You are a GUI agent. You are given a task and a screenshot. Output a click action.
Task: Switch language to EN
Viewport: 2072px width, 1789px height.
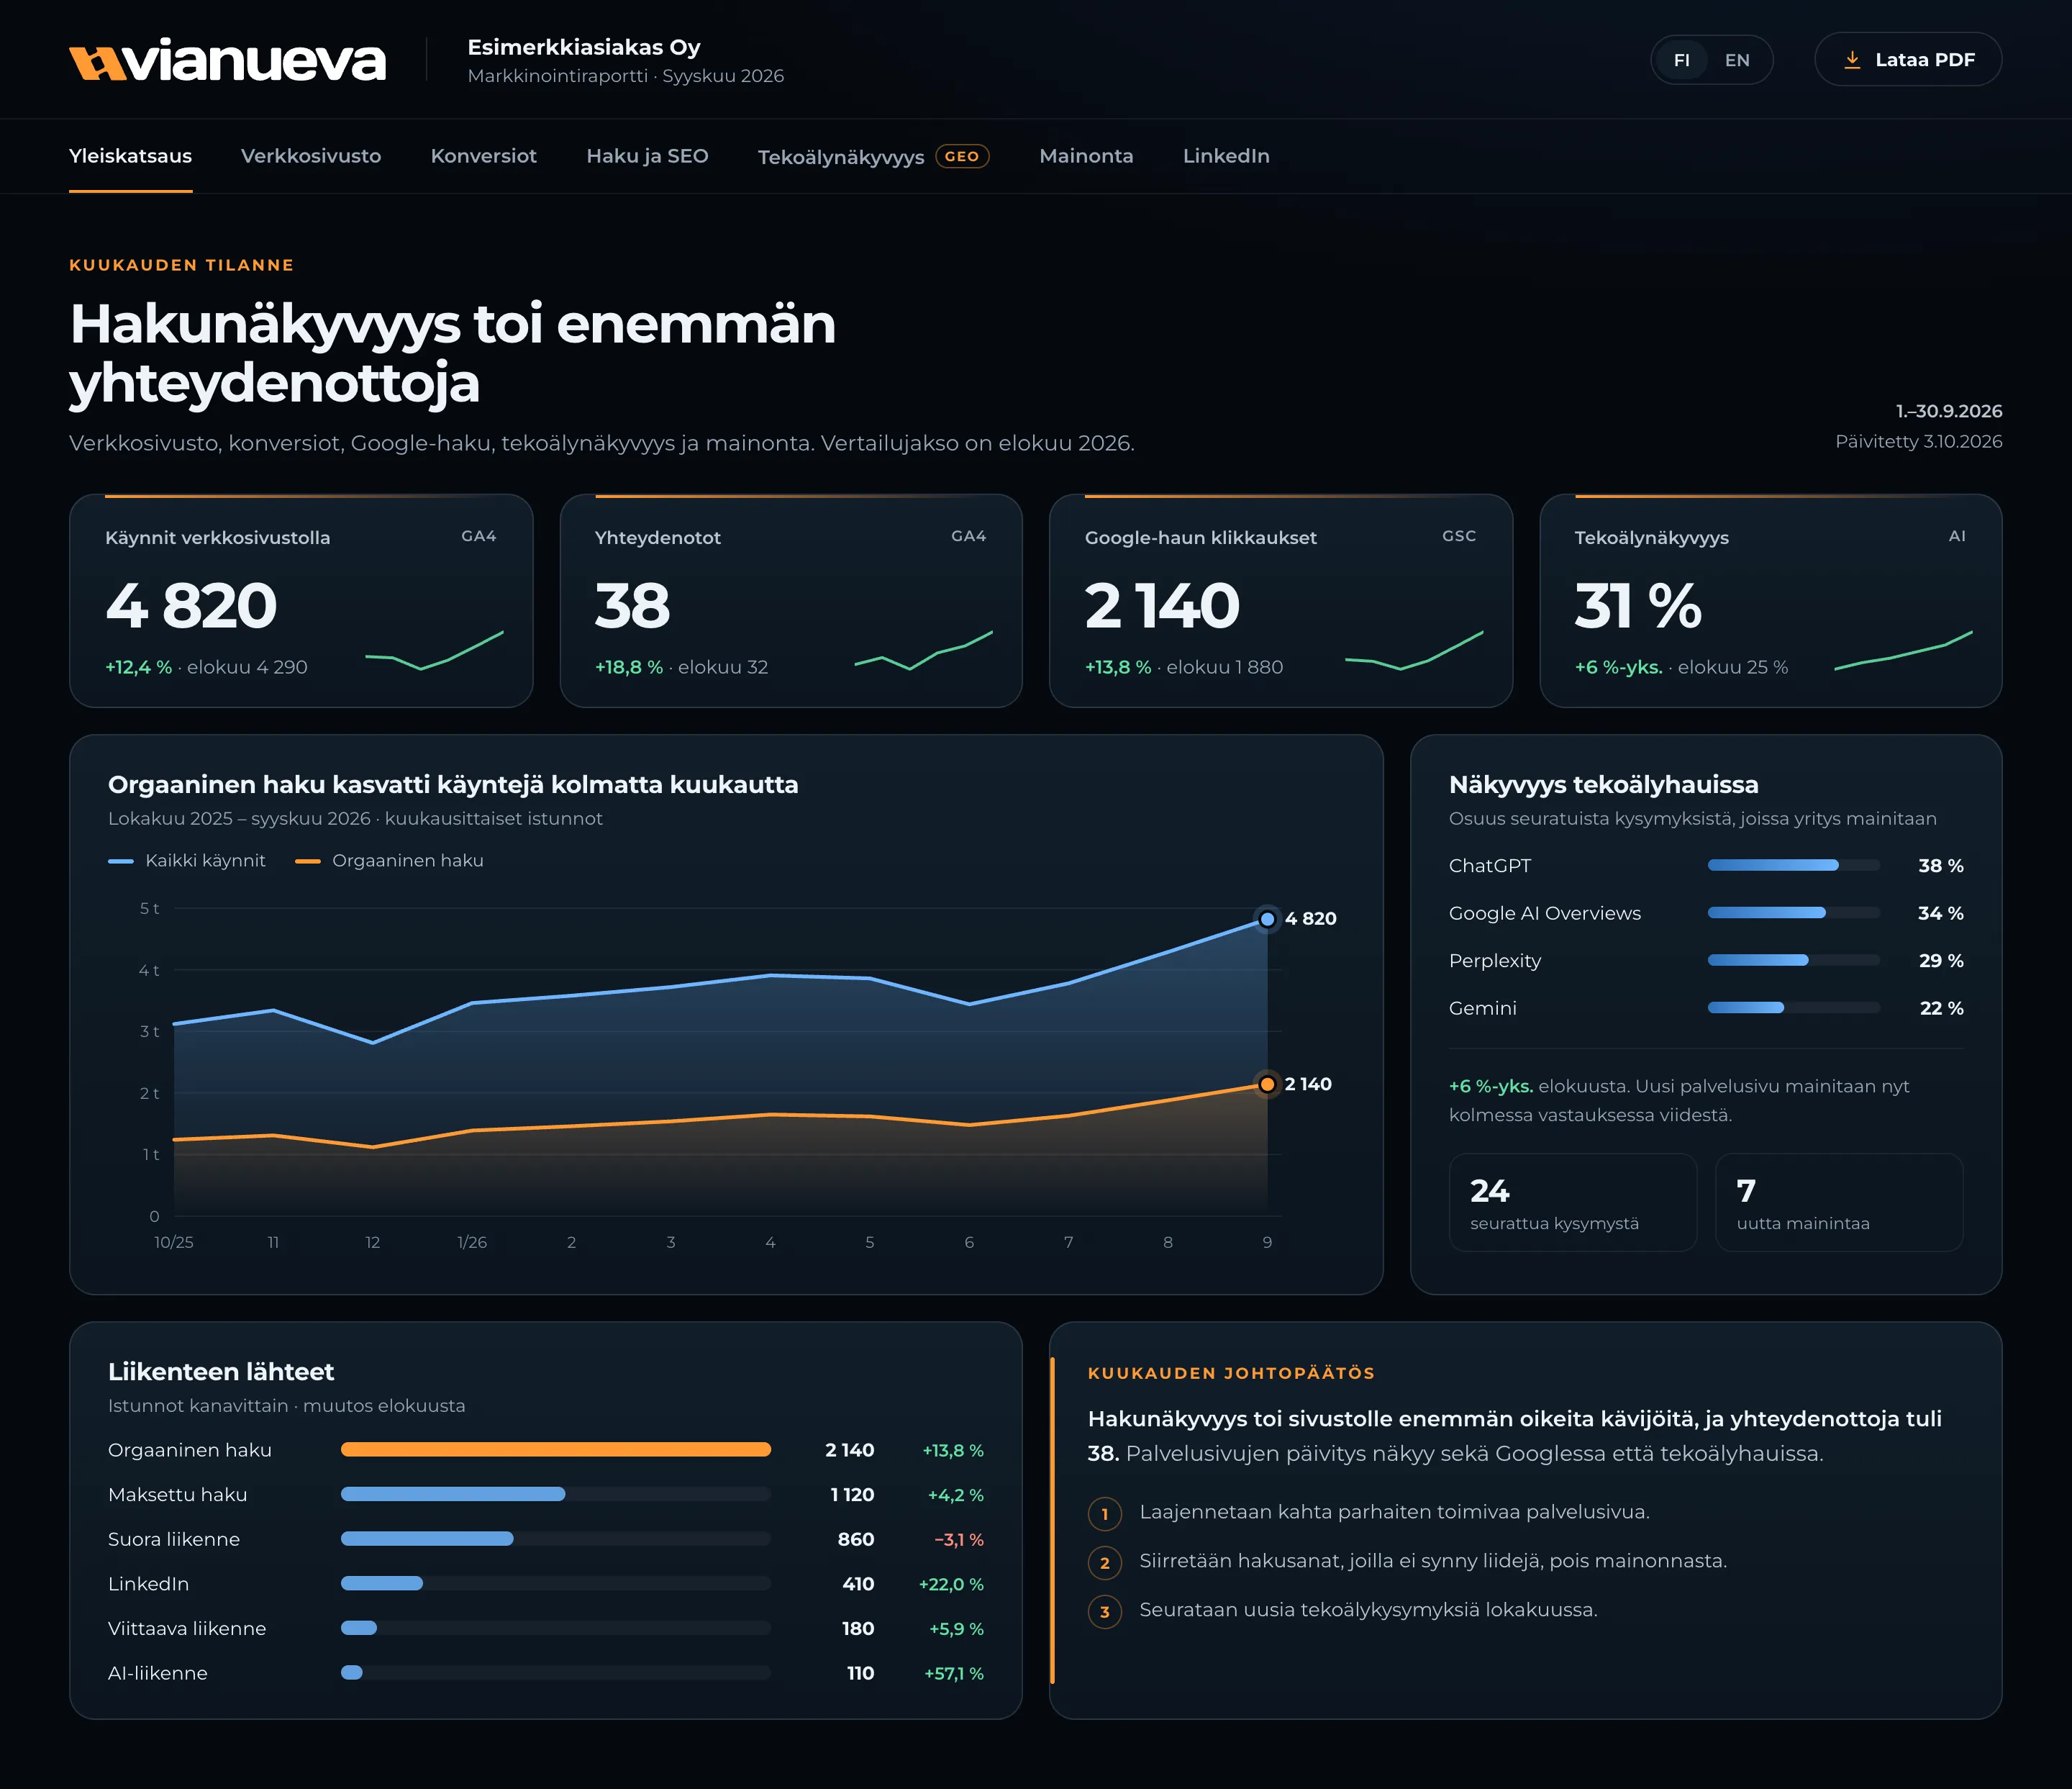1737,60
